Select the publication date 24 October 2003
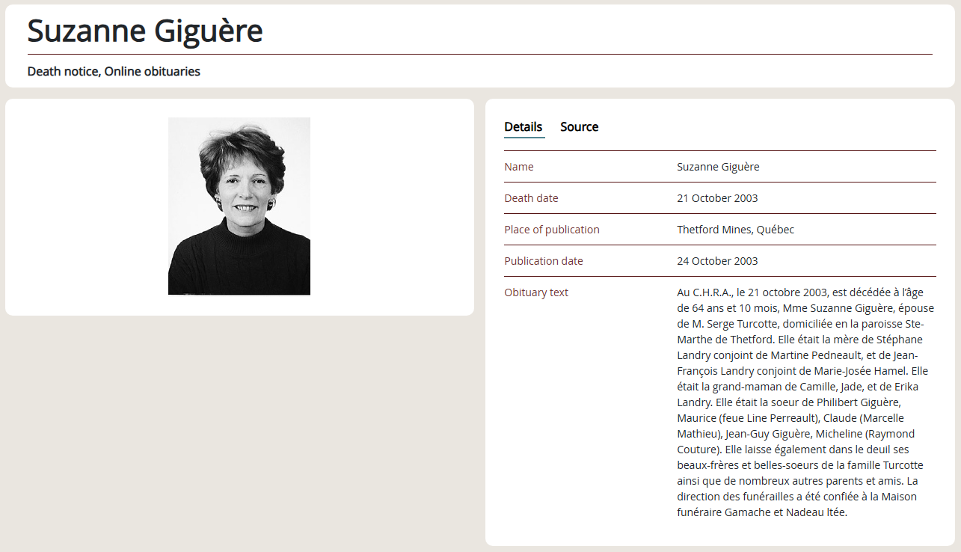 click(x=716, y=261)
